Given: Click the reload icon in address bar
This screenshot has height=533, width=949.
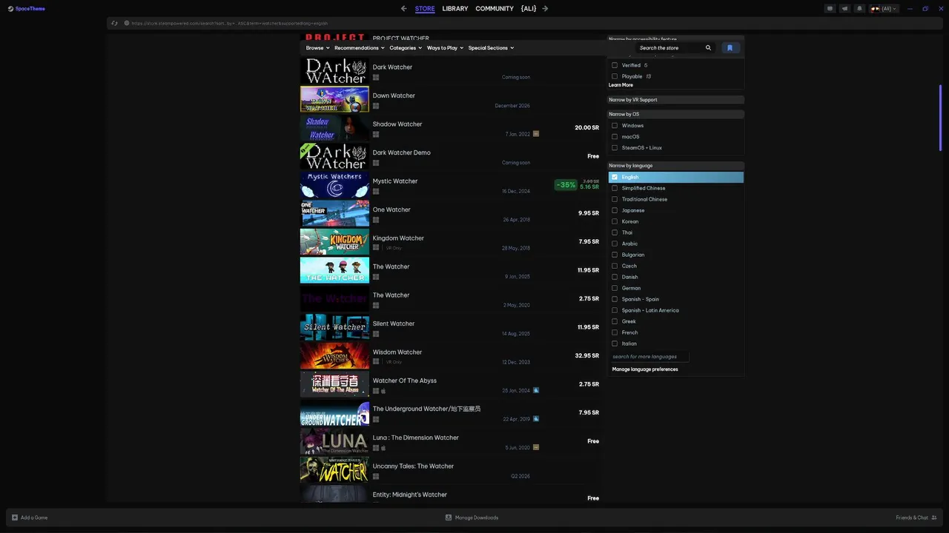Looking at the screenshot, I should (x=115, y=23).
